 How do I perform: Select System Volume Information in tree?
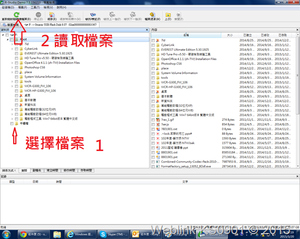point(43,77)
